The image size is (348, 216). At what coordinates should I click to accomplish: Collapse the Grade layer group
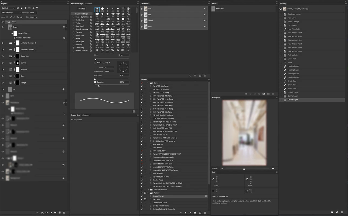coord(6,22)
